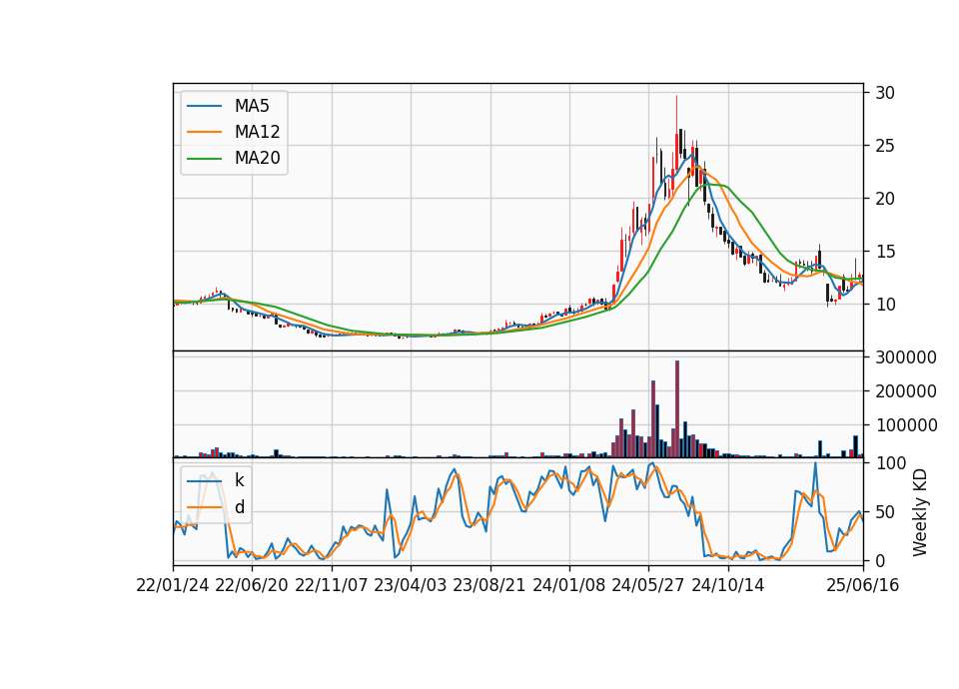Click the volume axis value 100000
Screen dimensions: 959x689
906,425
